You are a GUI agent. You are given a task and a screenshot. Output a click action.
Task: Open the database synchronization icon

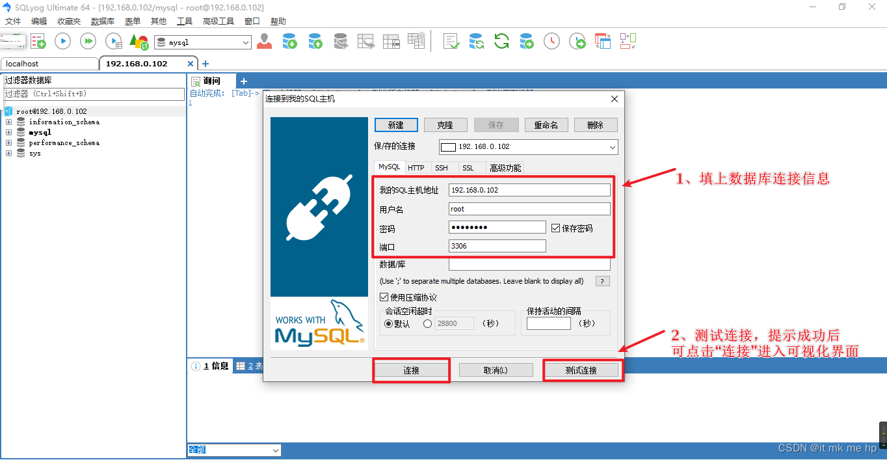click(477, 42)
